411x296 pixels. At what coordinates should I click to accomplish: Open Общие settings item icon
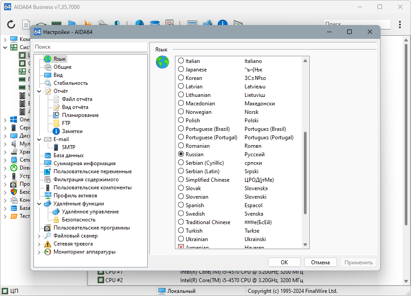[x=48, y=67]
